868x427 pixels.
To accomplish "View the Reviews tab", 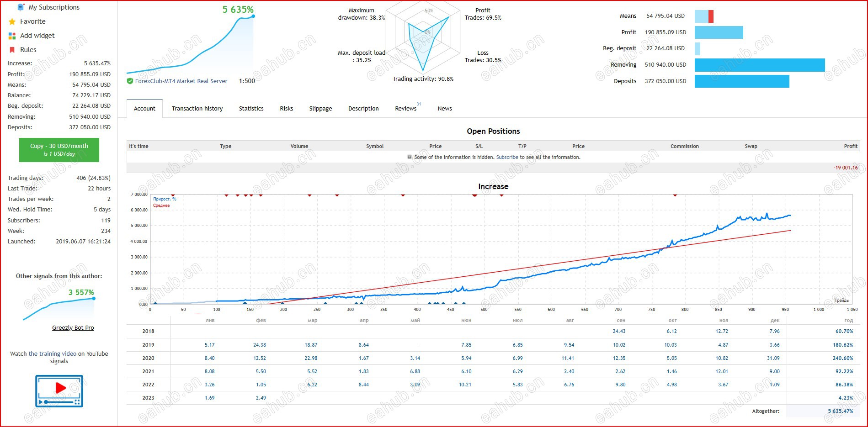I will point(405,108).
